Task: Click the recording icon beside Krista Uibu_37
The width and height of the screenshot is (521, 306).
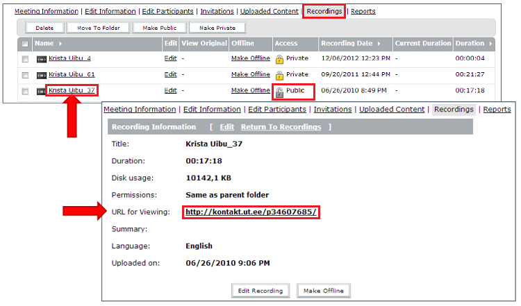Action: [x=42, y=91]
